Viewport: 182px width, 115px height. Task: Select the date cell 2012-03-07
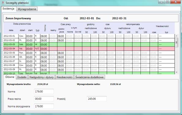pyautogui.click(x=11, y=61)
